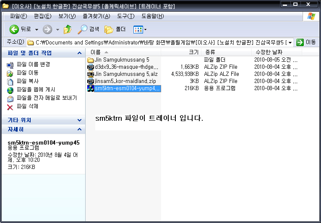Collapse the 파일 및 폴더 작업 panel
Screen dimensions: 321x223
pos(79,53)
